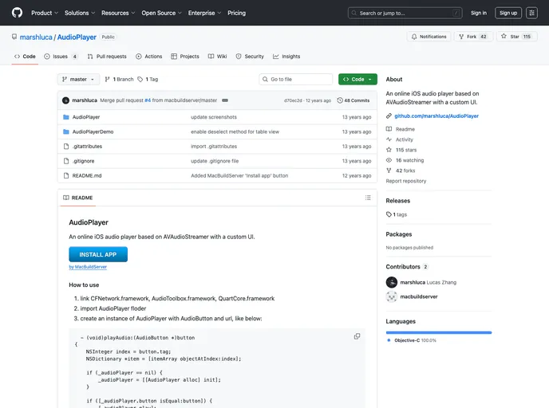Click the Star icon
The image size is (549, 408).
point(504,36)
